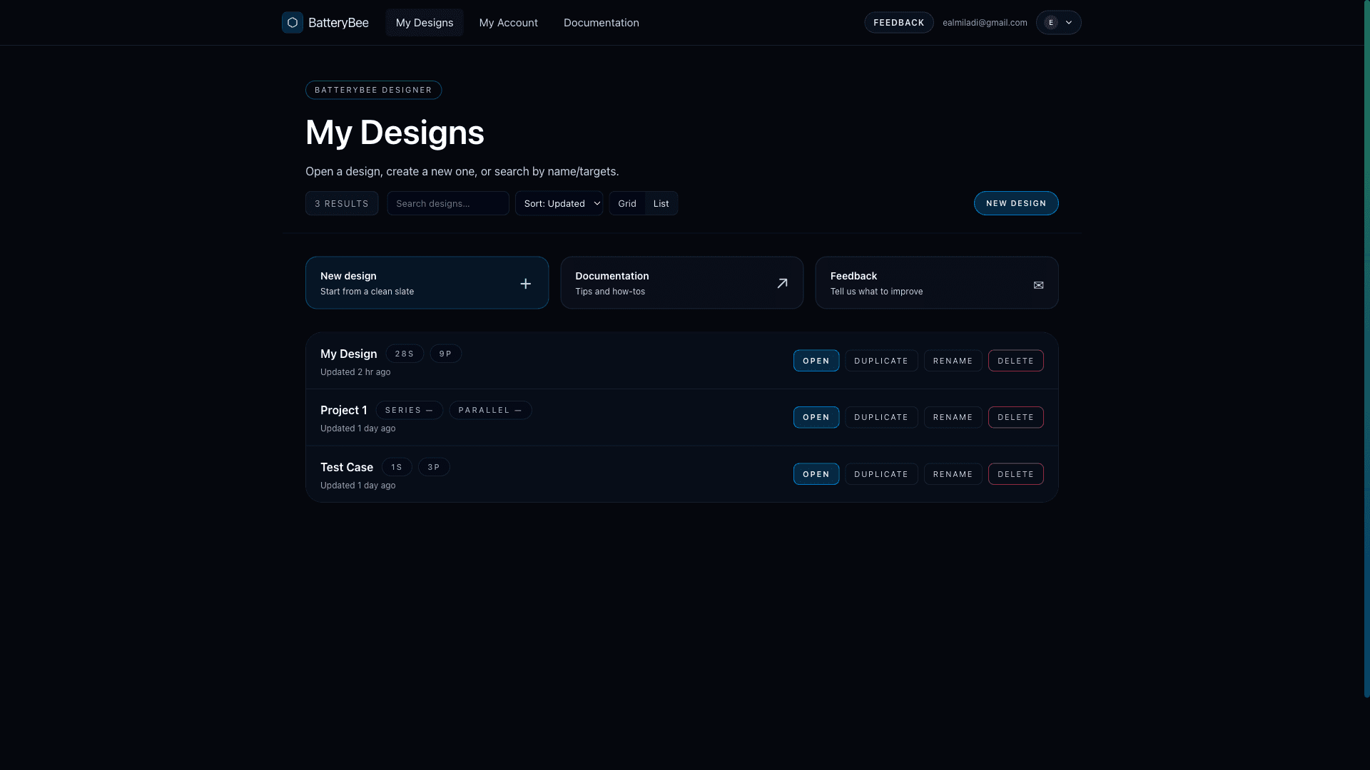The width and height of the screenshot is (1370, 770).
Task: Delete the Test Case design
Action: click(x=1015, y=473)
